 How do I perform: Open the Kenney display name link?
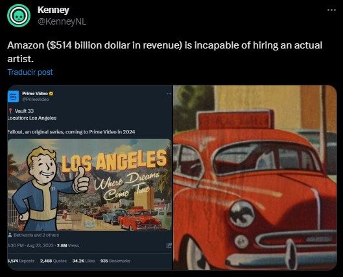53,10
